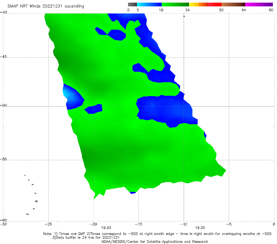Click the "Data buffer is 24 hrs" note
The width and height of the screenshot is (277, 244).
(x=86, y=238)
